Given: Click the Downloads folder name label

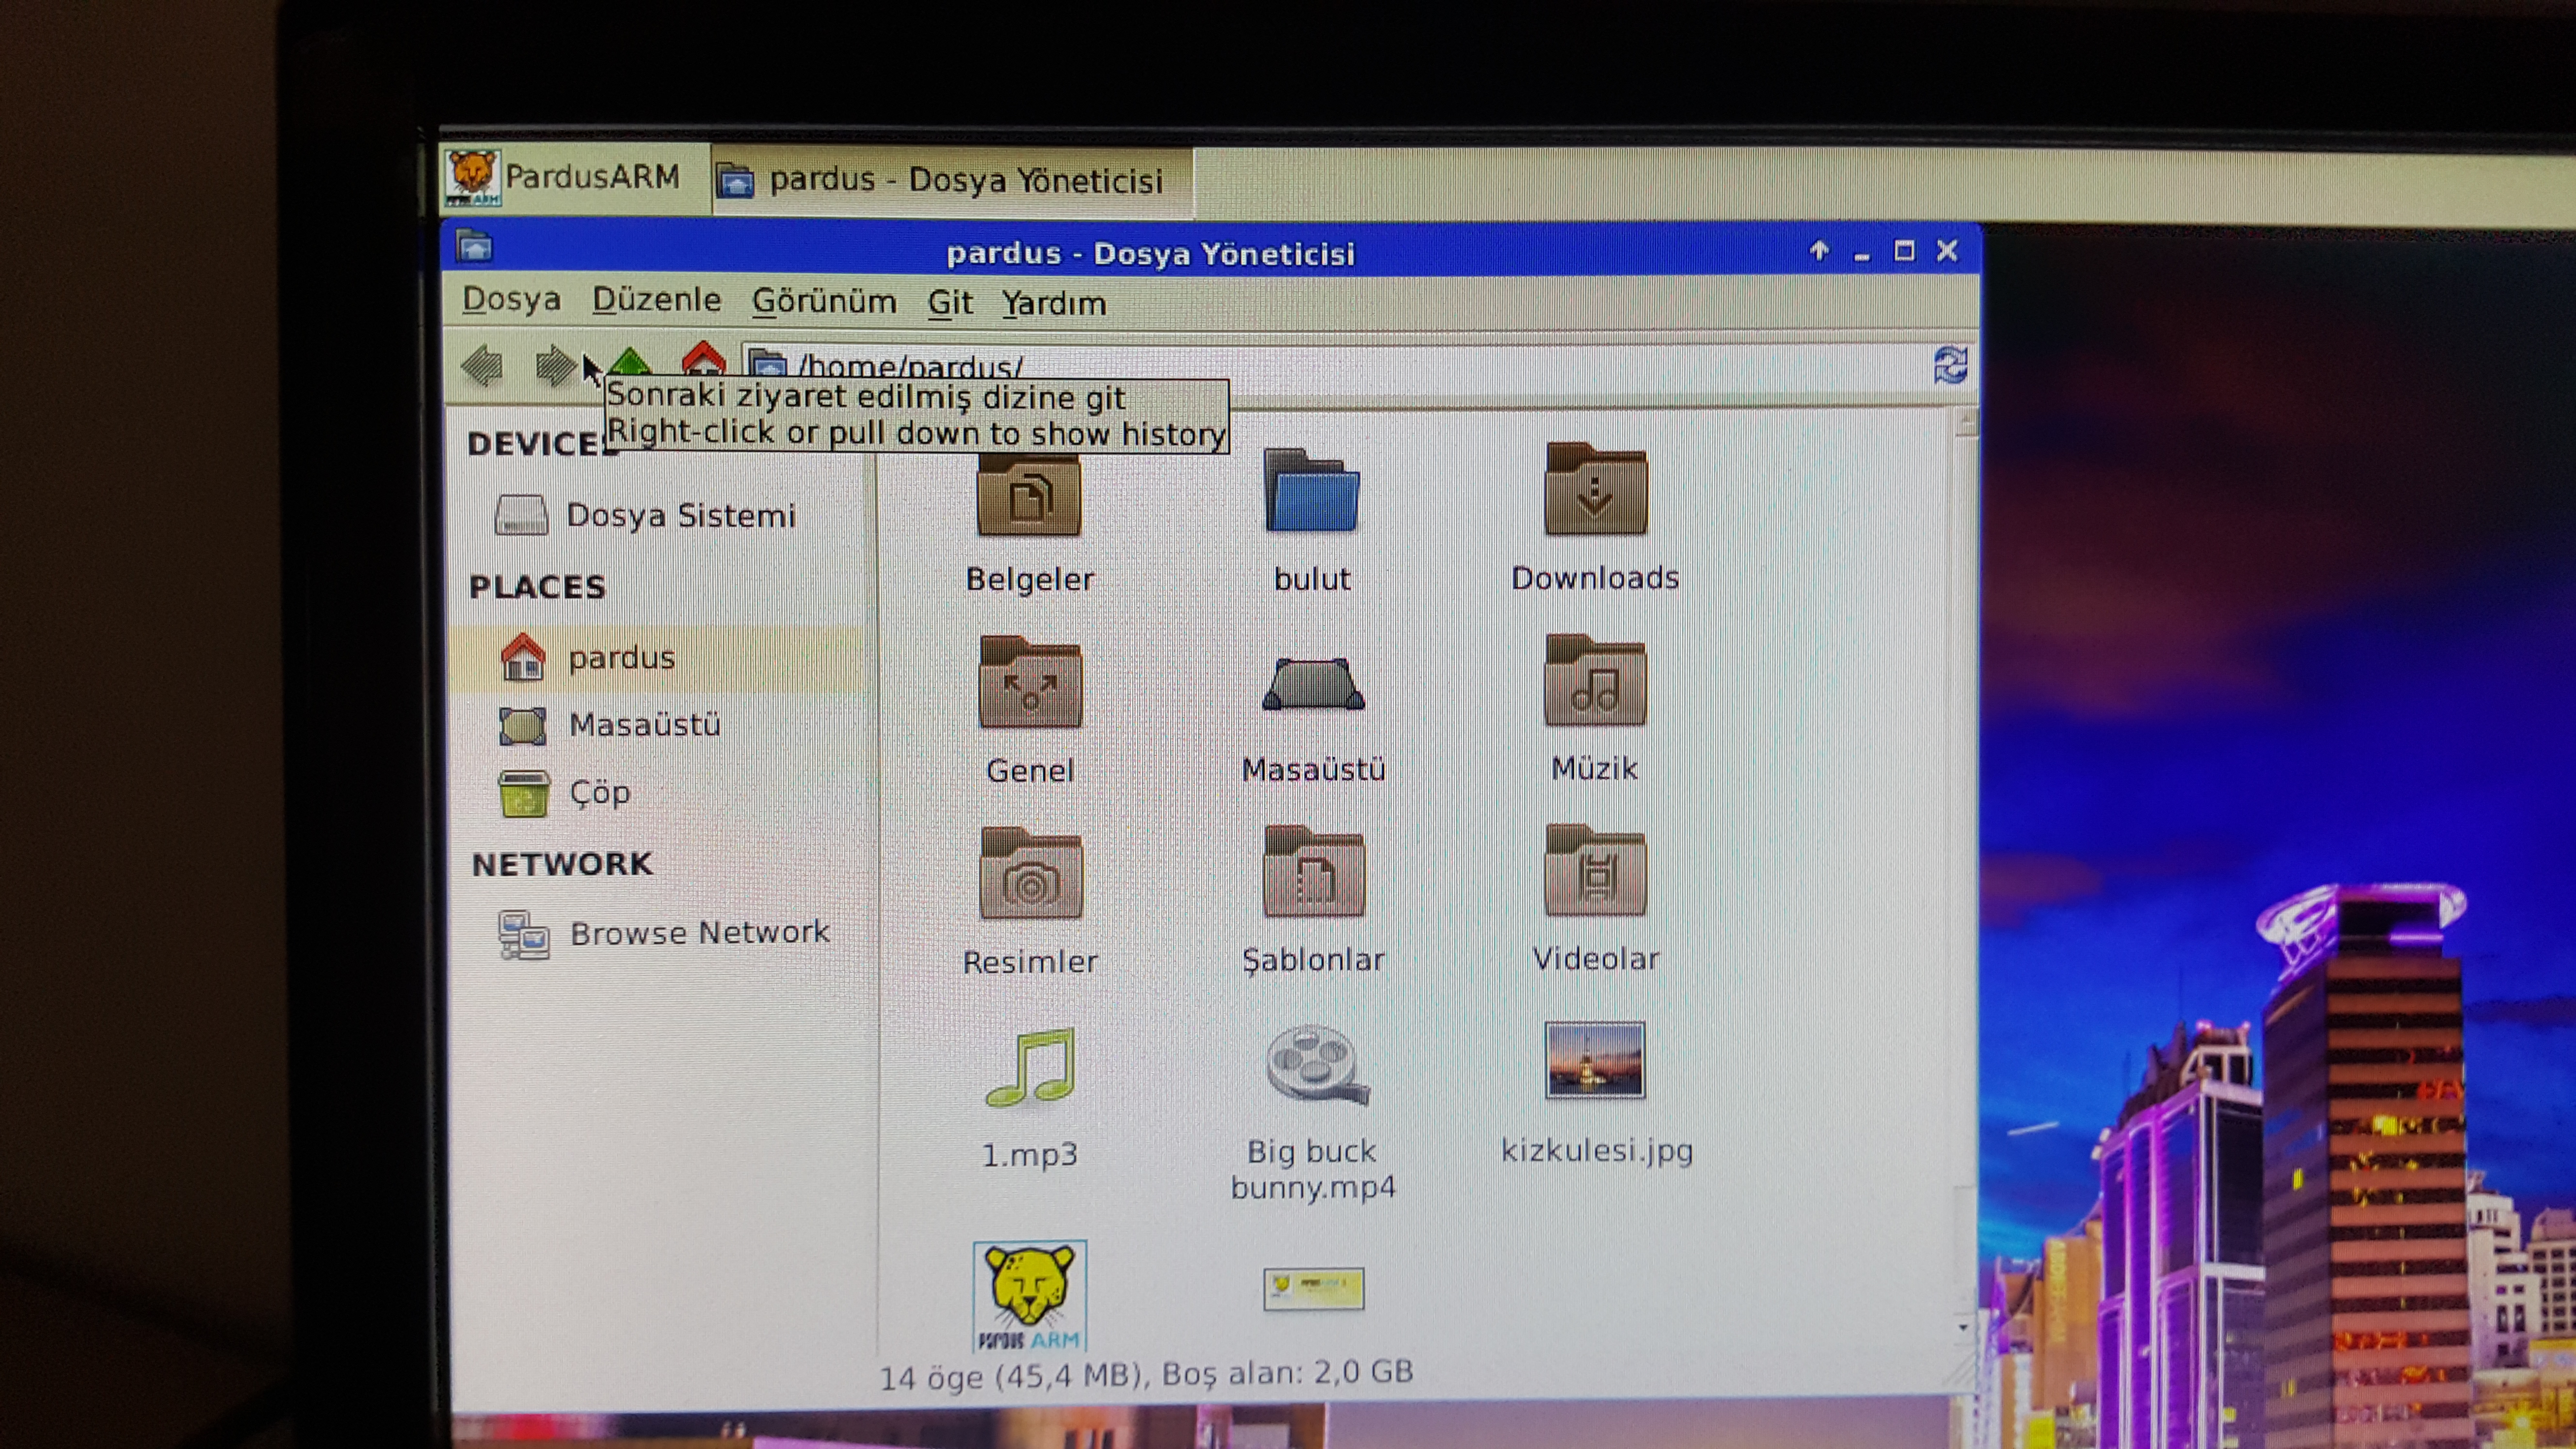Looking at the screenshot, I should 1595,578.
